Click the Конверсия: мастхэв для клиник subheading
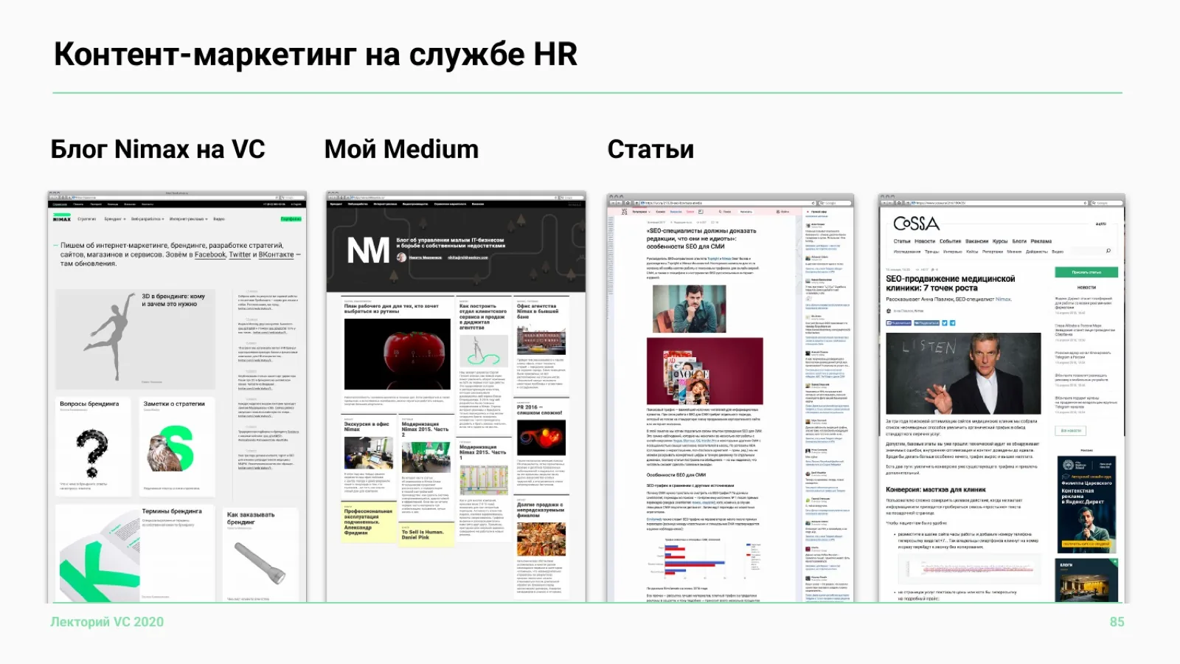This screenshot has height=664, width=1180. click(x=936, y=489)
